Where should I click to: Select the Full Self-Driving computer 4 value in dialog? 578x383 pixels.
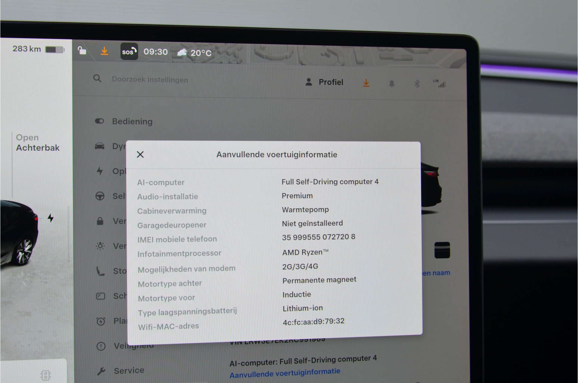coord(330,182)
